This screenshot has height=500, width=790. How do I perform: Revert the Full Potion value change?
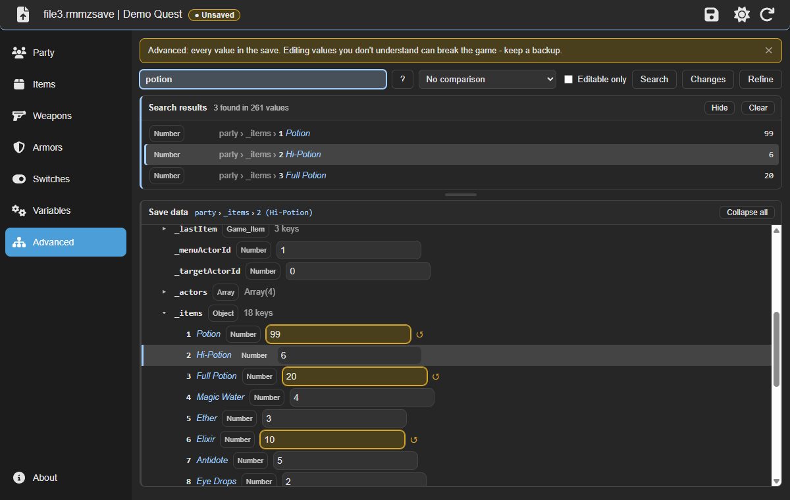[435, 376]
